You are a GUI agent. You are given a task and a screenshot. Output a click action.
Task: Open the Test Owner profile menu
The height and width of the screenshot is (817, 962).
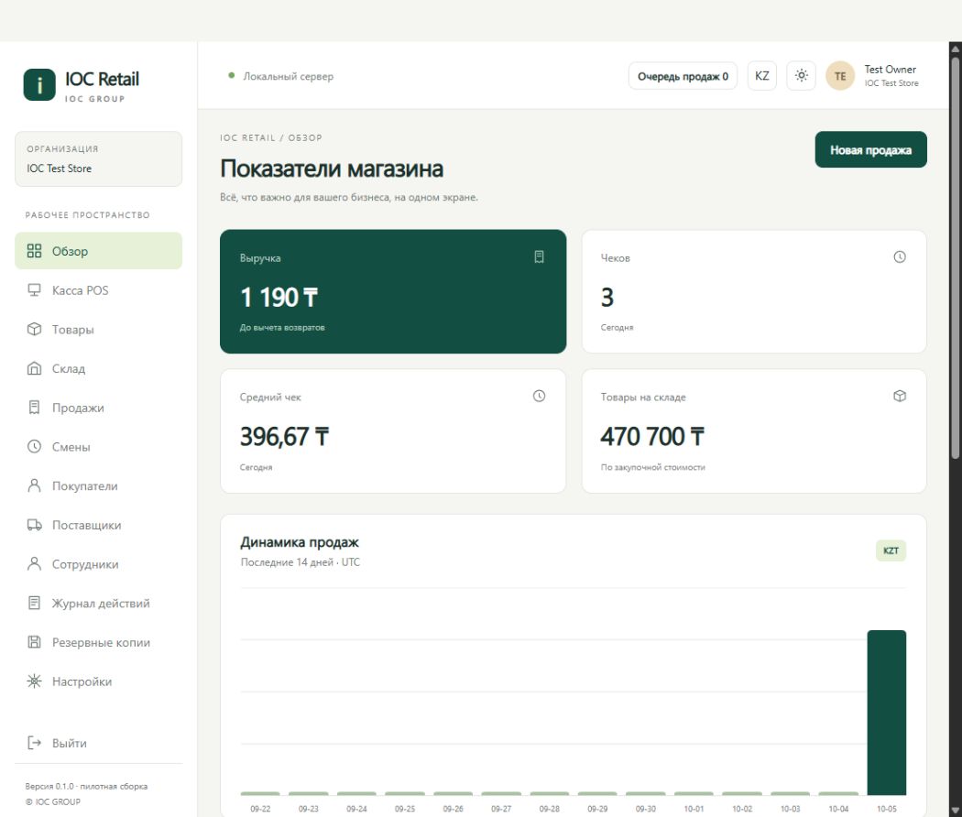(872, 76)
